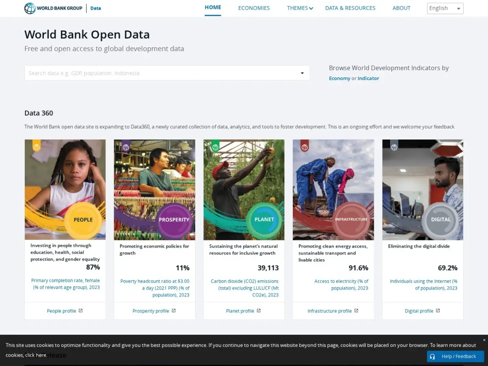Click 'Eliminating the digital divide' text
This screenshot has width=488, height=366.
point(419,246)
